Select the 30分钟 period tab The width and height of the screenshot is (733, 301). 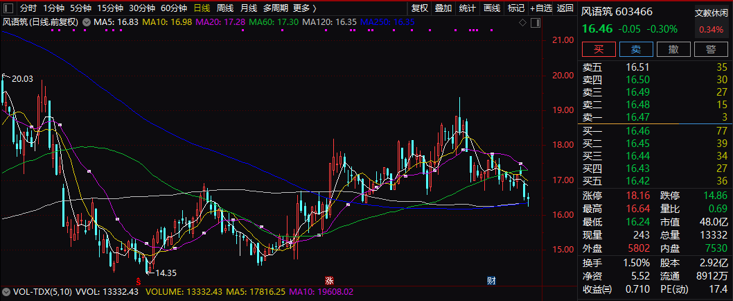(141, 8)
